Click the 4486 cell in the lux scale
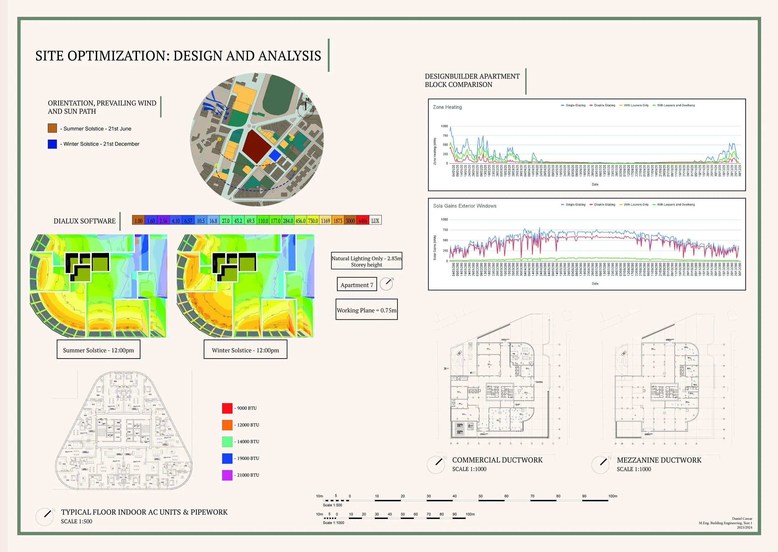This screenshot has width=778, height=552. [363, 220]
